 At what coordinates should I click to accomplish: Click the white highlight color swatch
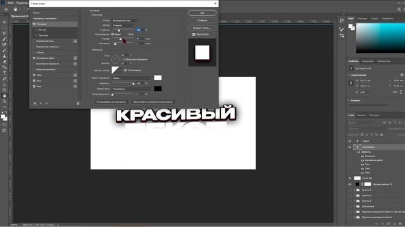point(158,78)
